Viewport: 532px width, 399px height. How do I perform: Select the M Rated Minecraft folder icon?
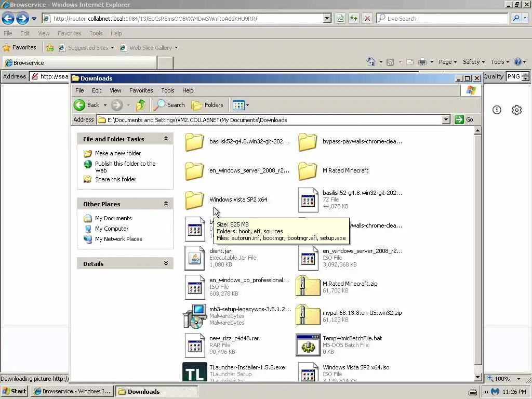[x=308, y=170]
